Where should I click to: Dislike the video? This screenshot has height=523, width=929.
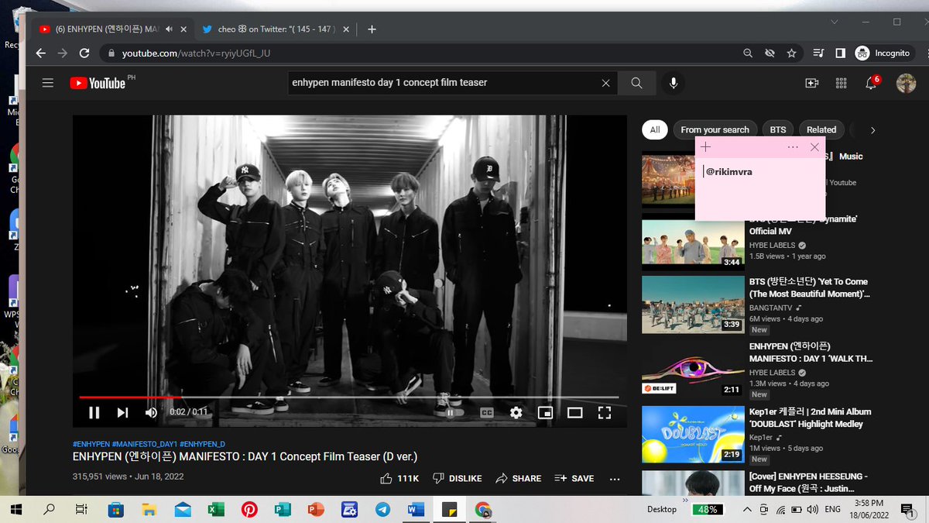click(x=457, y=479)
